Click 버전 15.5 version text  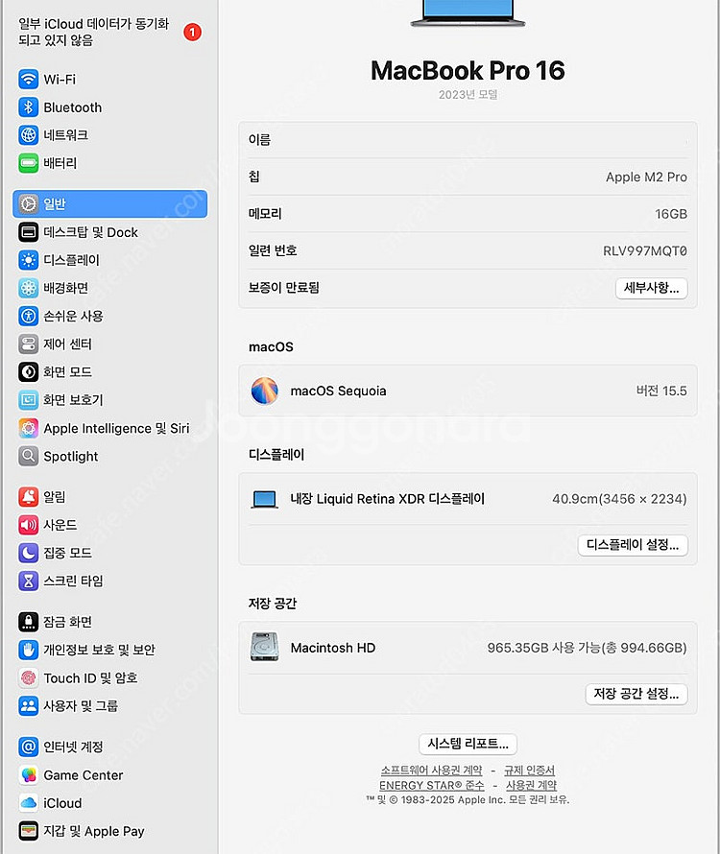pyautogui.click(x=661, y=391)
